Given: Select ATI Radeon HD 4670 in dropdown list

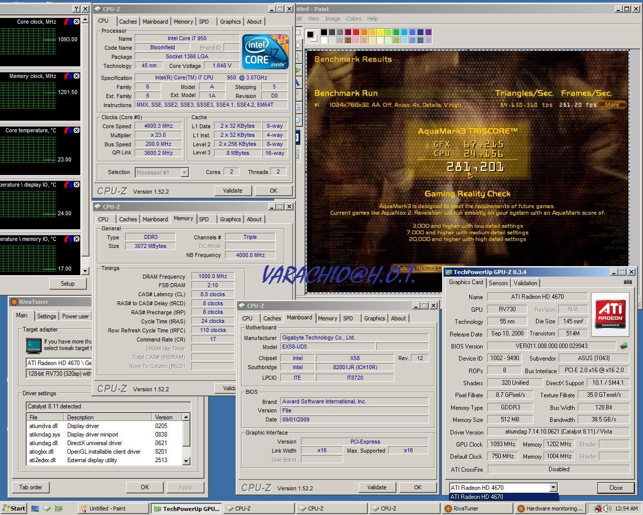Looking at the screenshot, I should (503, 497).
